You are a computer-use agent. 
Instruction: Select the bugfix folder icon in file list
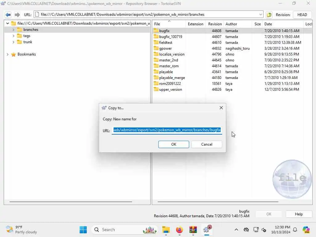156,31
